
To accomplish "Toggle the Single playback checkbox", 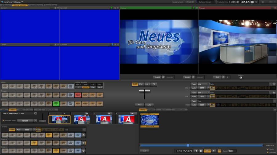I will (x=267, y=149).
